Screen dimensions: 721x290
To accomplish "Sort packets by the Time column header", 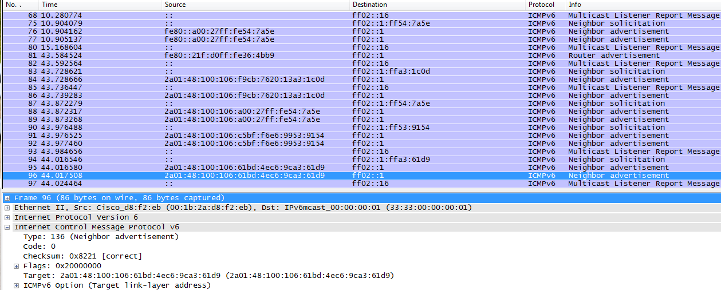I will coord(100,5).
